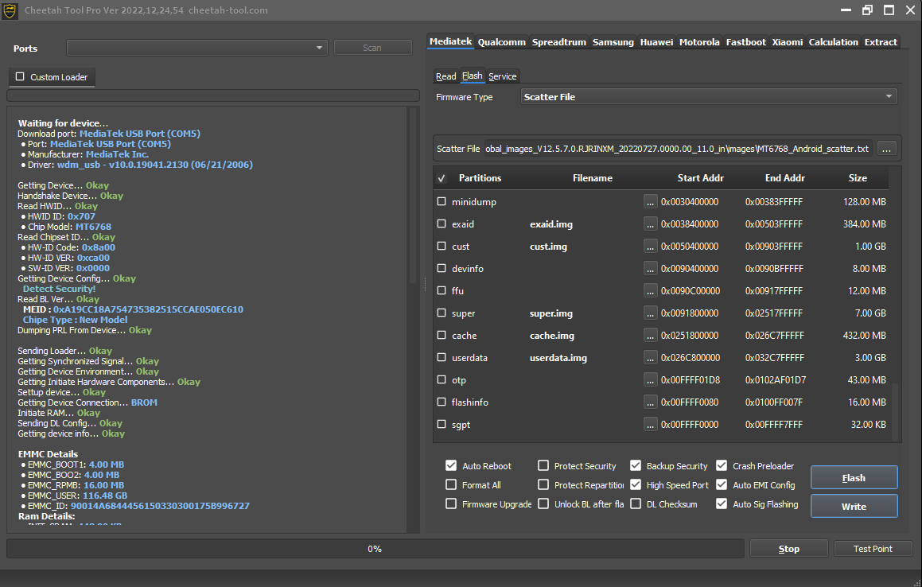922x587 pixels.
Task: Browse file for userdata partition
Action: click(650, 358)
